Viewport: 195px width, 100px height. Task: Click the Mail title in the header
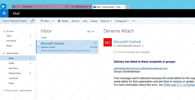click(x=16, y=13)
